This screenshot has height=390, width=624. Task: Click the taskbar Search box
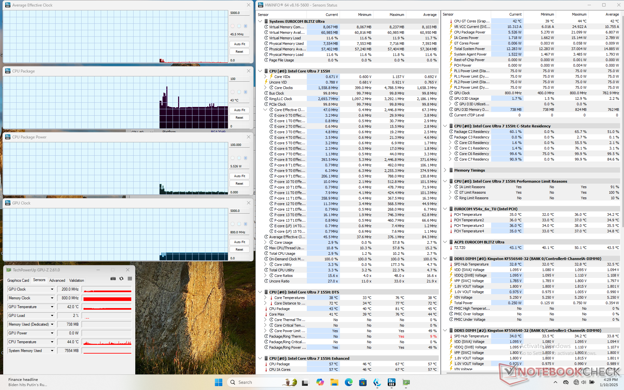(x=262, y=382)
